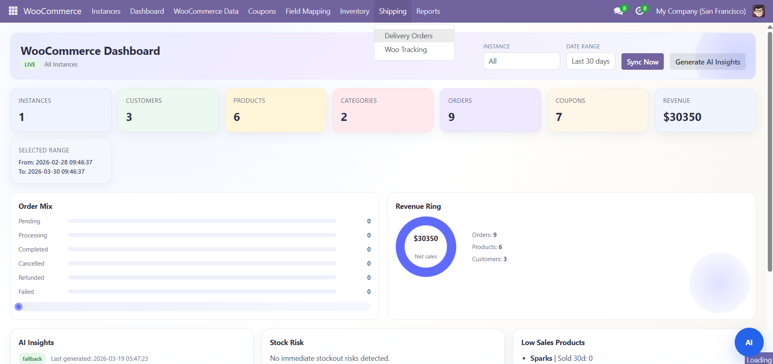773x364 pixels.
Task: Open the Date Range Last 30 days dropdown
Action: tap(590, 61)
